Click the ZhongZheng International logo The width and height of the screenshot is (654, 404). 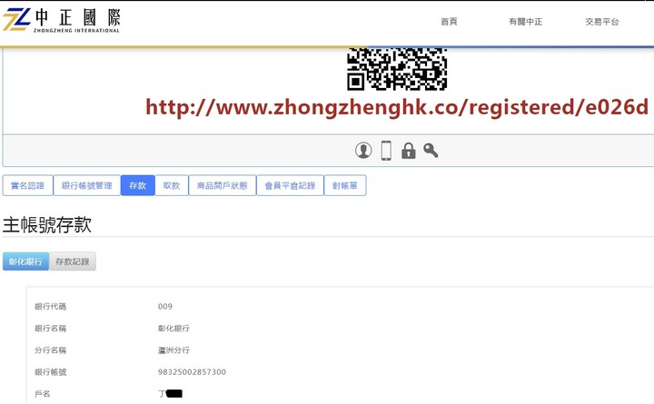(x=62, y=20)
